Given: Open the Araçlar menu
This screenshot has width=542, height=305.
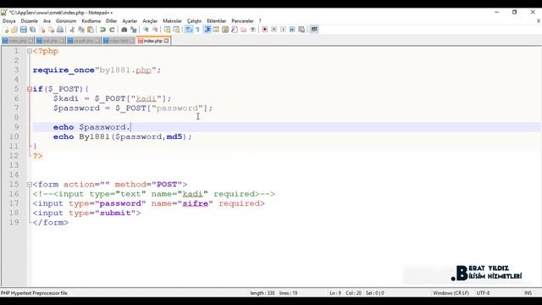Looking at the screenshot, I should coord(150,21).
